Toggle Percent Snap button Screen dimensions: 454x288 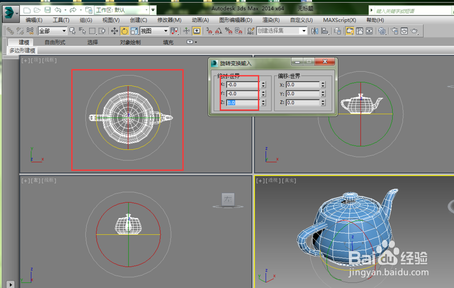(x=229, y=31)
